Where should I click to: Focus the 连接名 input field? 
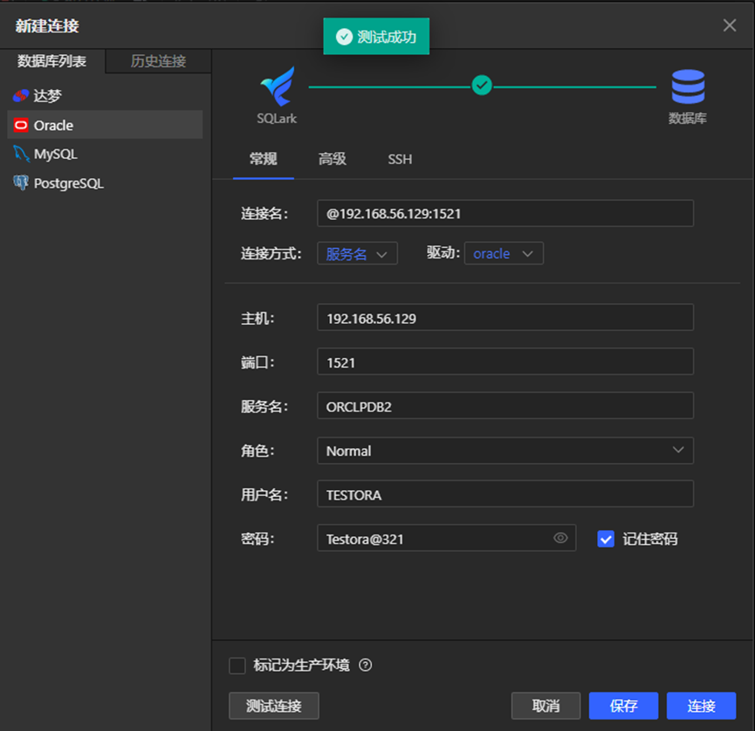pyautogui.click(x=505, y=213)
